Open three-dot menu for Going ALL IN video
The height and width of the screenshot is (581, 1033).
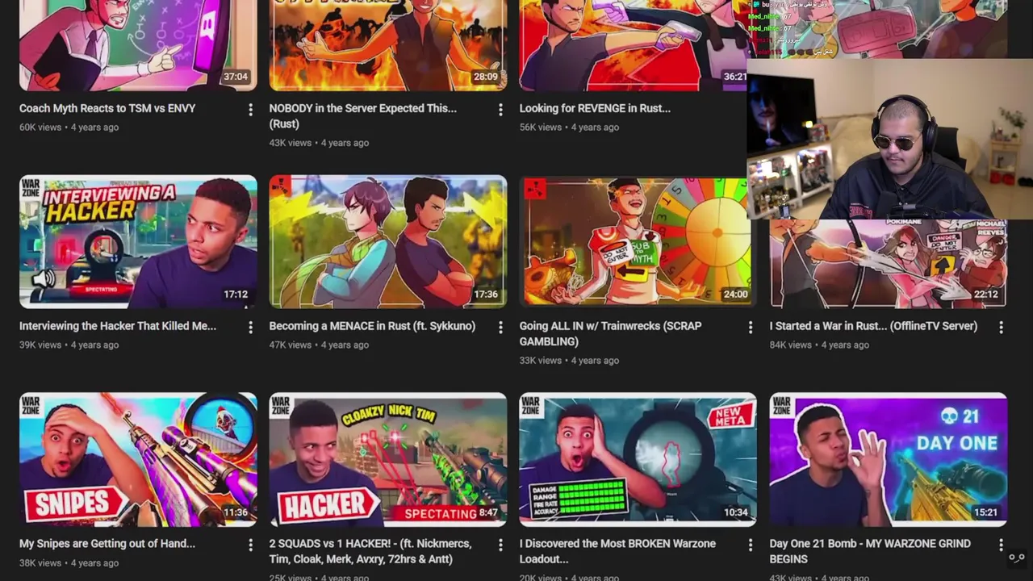[751, 328]
